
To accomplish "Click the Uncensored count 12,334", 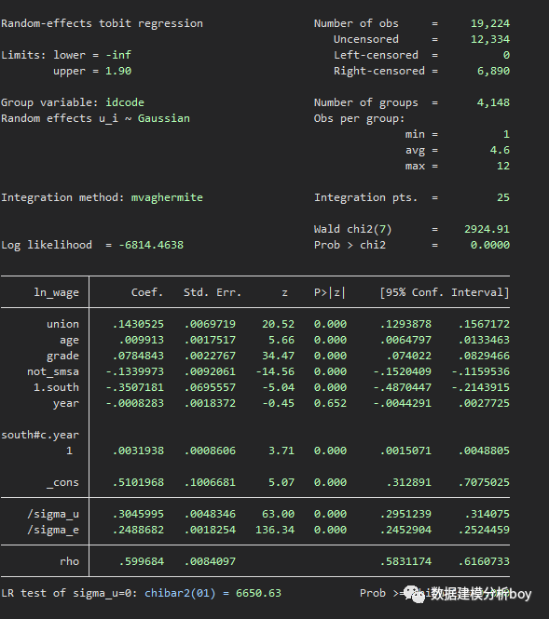I will tap(490, 39).
